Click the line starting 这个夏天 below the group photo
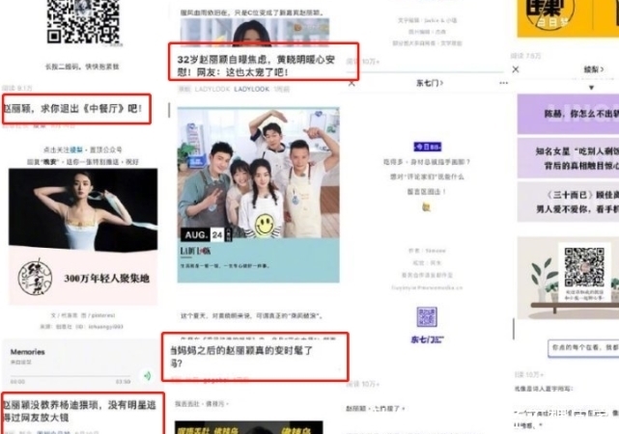This screenshot has height=434, width=619. pyautogui.click(x=252, y=315)
